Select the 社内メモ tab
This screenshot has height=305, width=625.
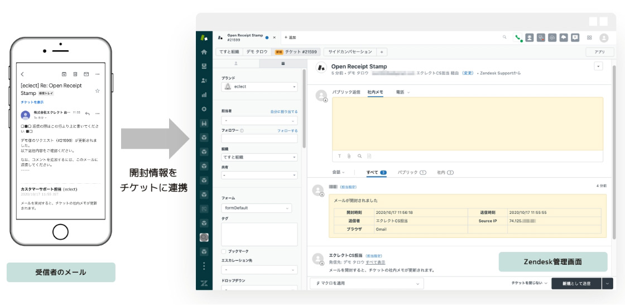coord(375,92)
